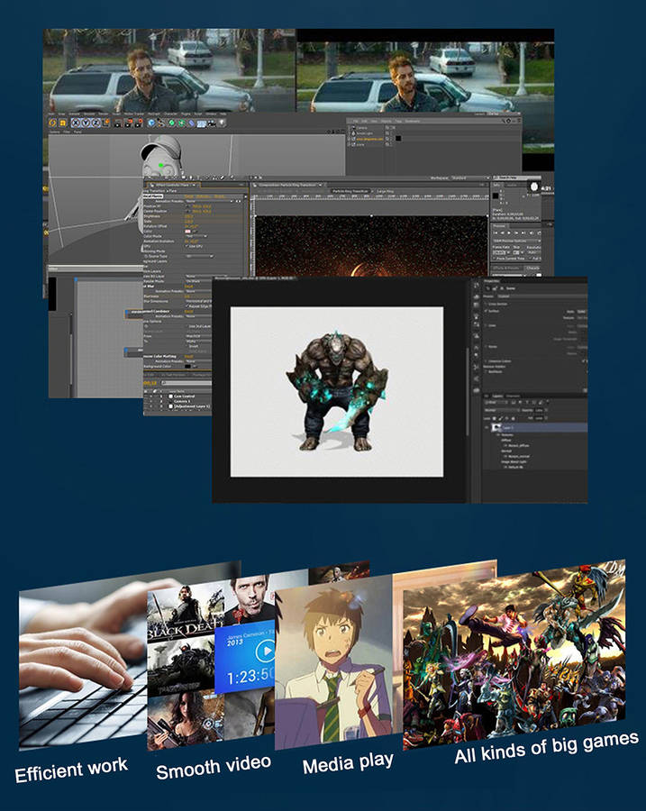Toggle the Repeat Edge Pixels checkbox
Viewport: 646px width, 811px height.
point(188,307)
